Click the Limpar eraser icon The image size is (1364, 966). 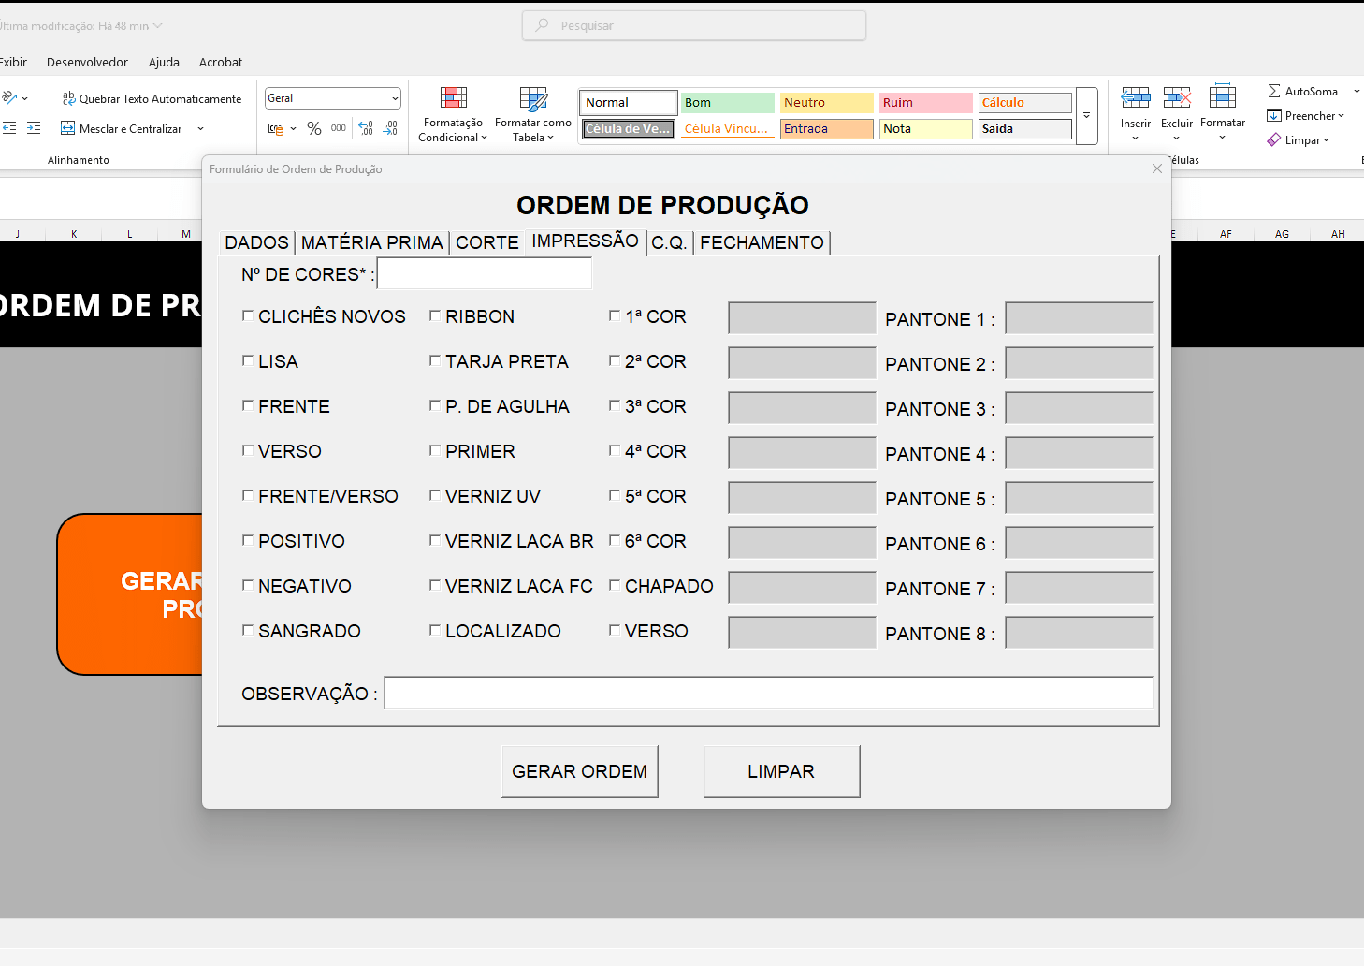1274,139
